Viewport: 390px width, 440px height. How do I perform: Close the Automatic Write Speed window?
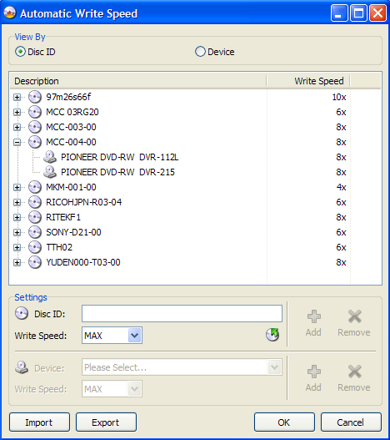[x=377, y=13]
